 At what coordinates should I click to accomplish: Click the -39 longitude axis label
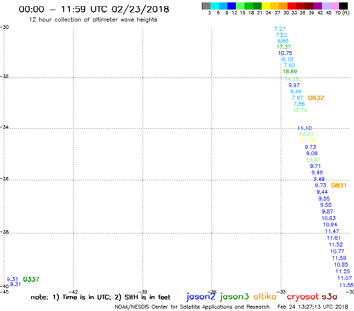pyautogui.click(x=143, y=292)
